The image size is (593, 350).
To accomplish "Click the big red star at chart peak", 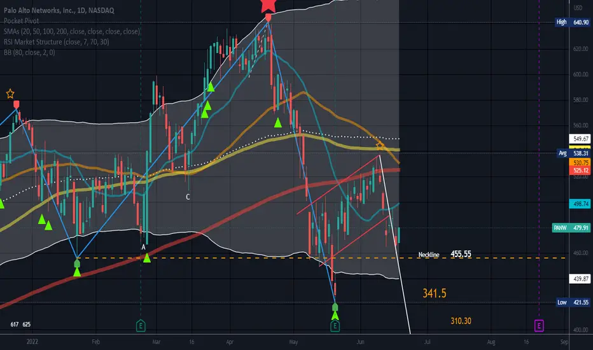I will coord(268,5).
